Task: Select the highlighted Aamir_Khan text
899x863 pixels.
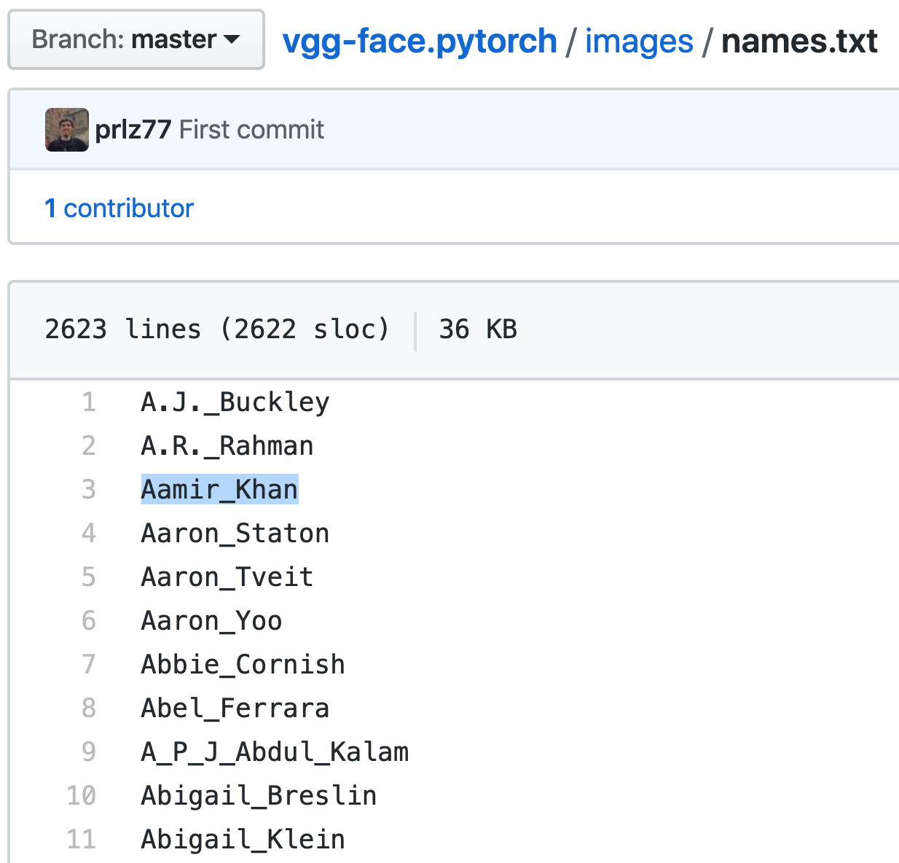Action: click(x=219, y=489)
